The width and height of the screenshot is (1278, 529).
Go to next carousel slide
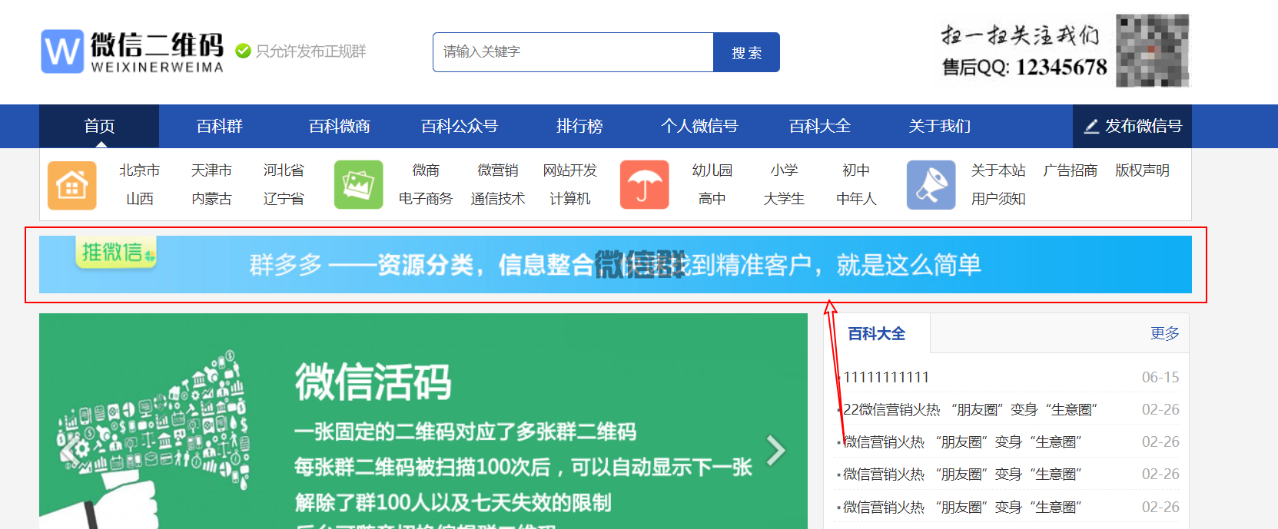click(x=776, y=450)
